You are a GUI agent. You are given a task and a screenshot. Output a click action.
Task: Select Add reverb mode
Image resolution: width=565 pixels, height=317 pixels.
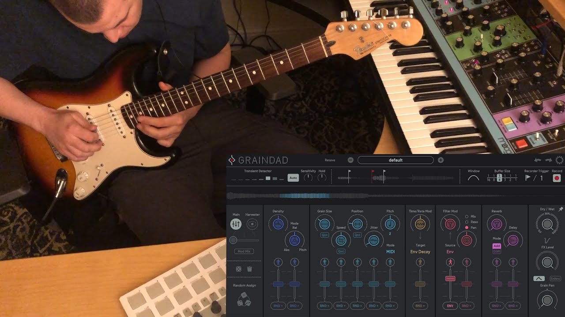click(497, 246)
